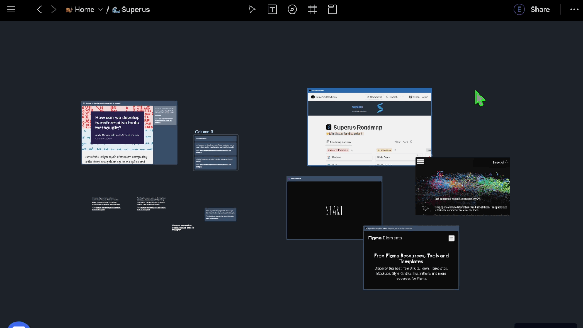583x328 pixels.
Task: Go back with the left arrow
Action: tap(39, 10)
